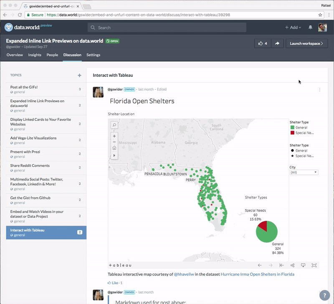Viewport: 334px width, 304px height.
Task: Zoom out on the Tableau map
Action: coord(114,142)
